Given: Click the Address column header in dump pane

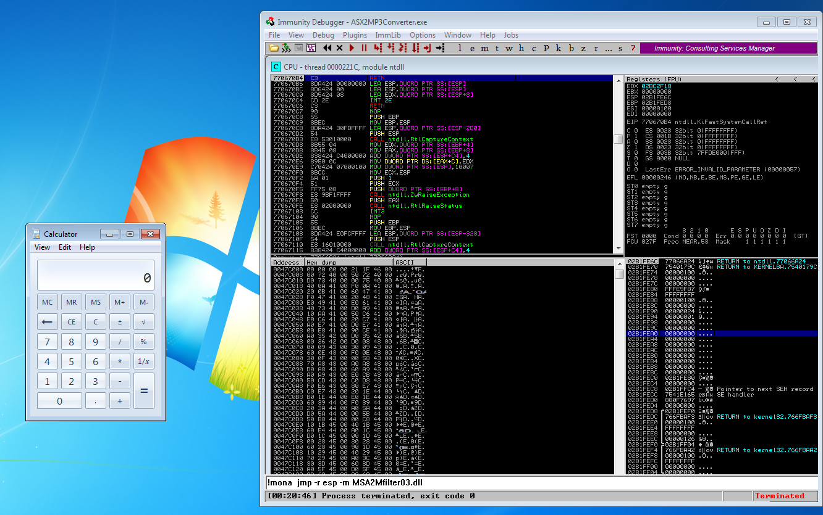Looking at the screenshot, I should (x=287, y=262).
